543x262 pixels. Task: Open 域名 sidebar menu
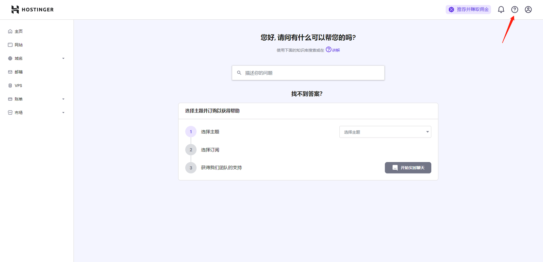(37, 58)
